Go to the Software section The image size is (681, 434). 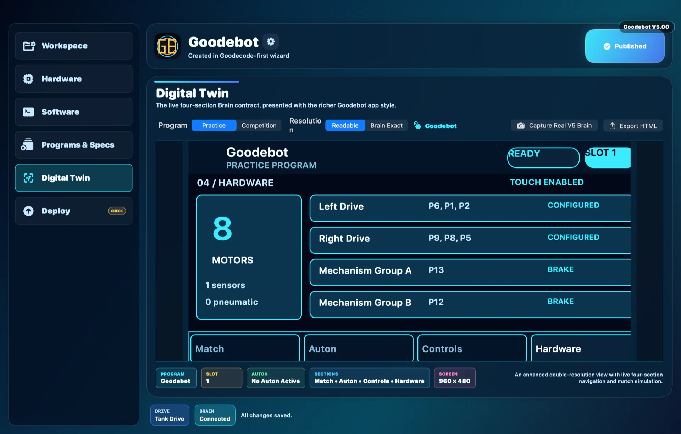point(74,112)
